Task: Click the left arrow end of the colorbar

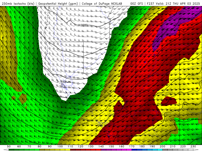Action: coord(6,149)
